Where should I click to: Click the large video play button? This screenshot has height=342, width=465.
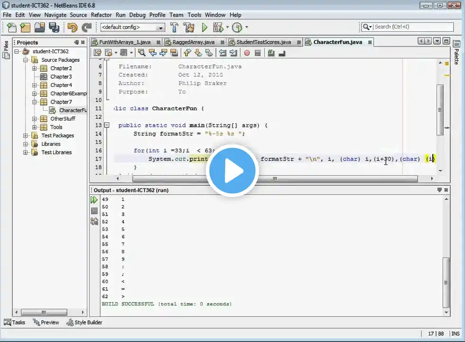232,171
